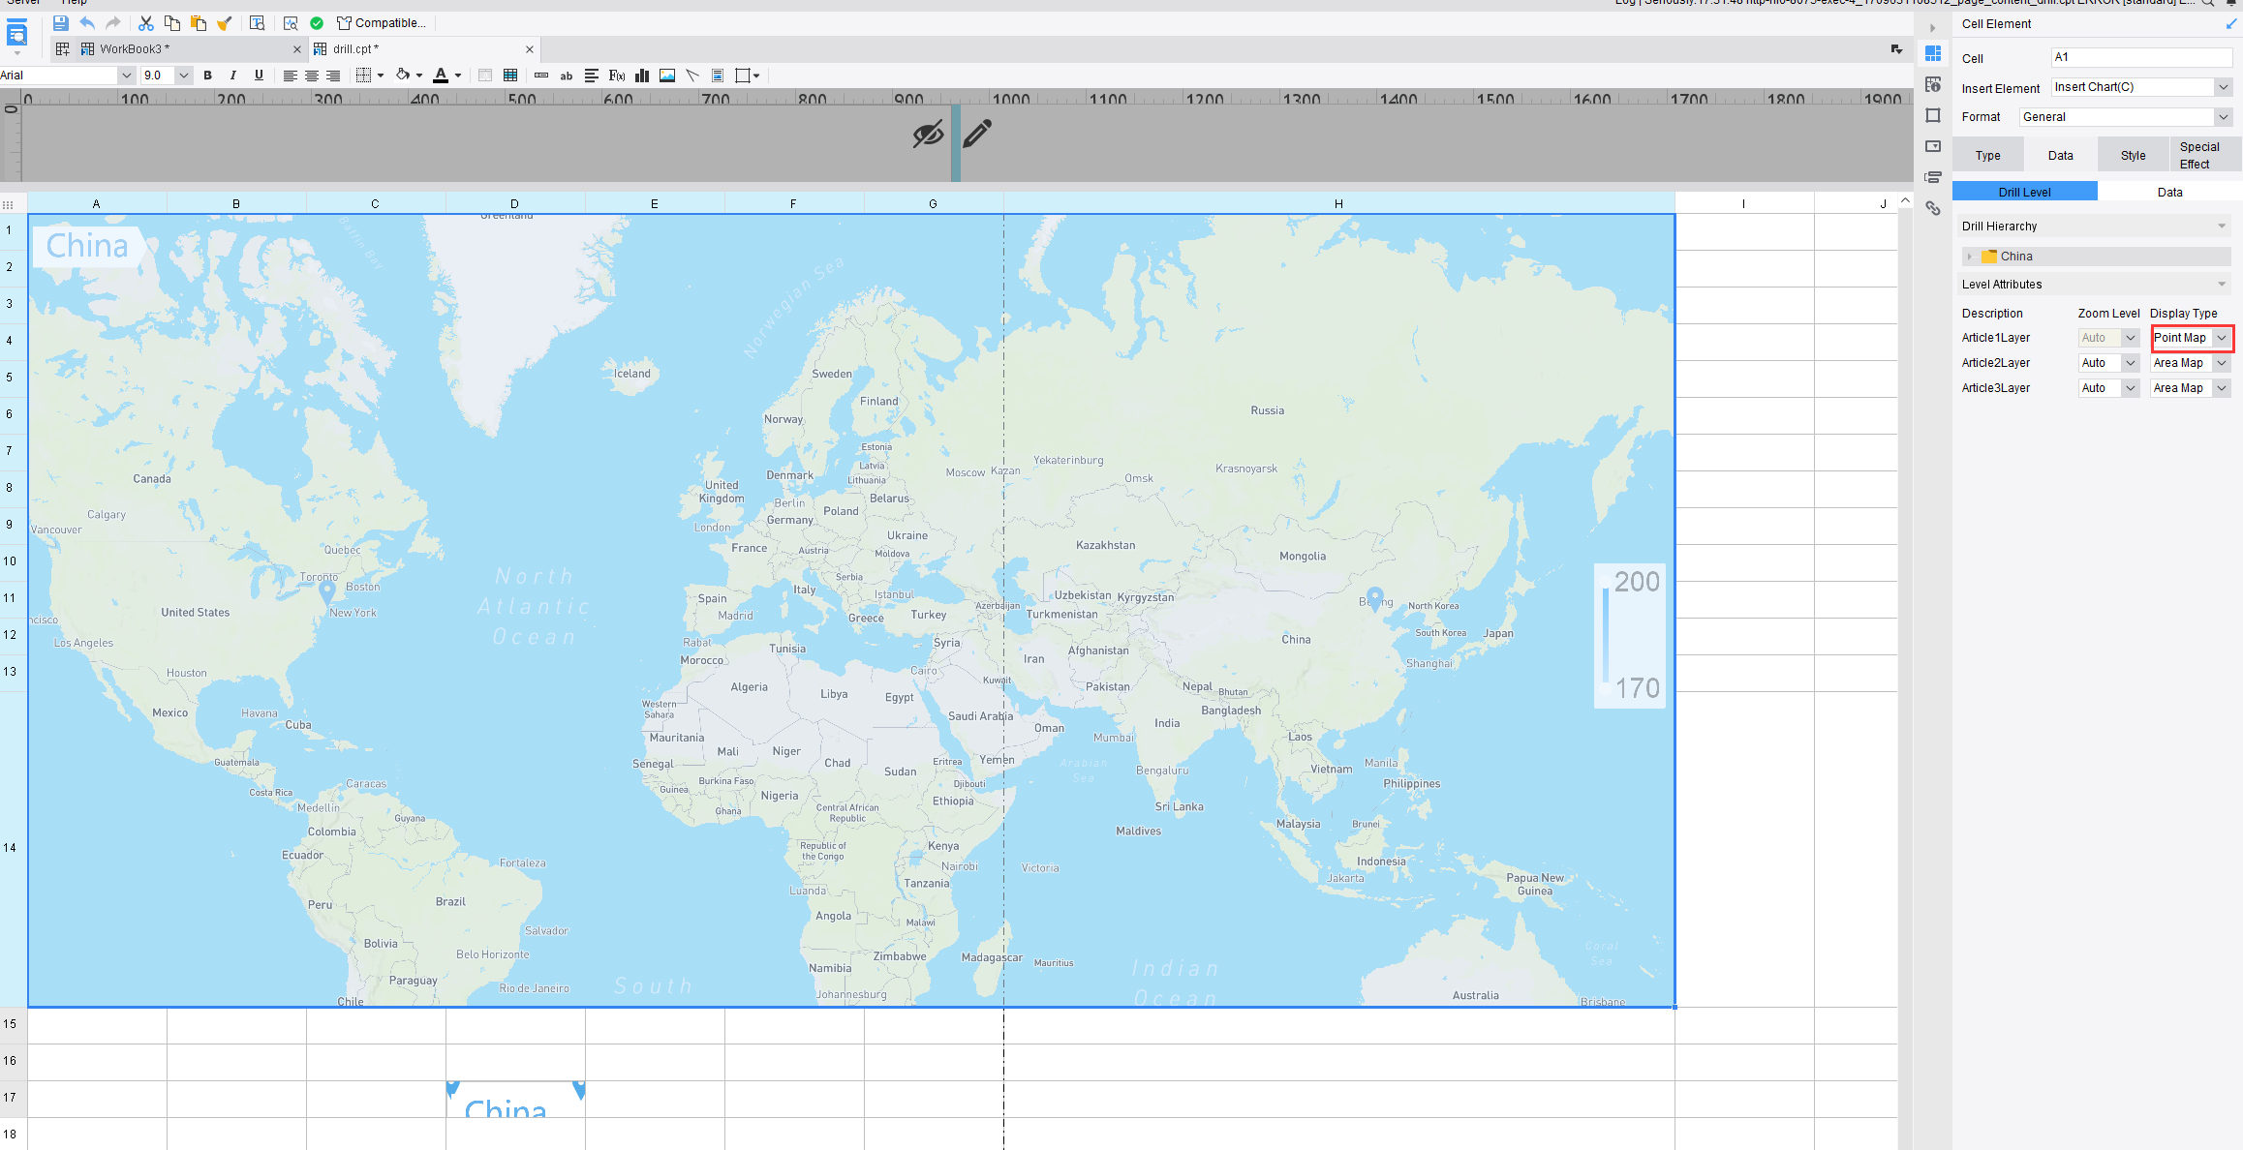This screenshot has height=1150, width=2243.
Task: Align text to the right
Action: (x=333, y=76)
